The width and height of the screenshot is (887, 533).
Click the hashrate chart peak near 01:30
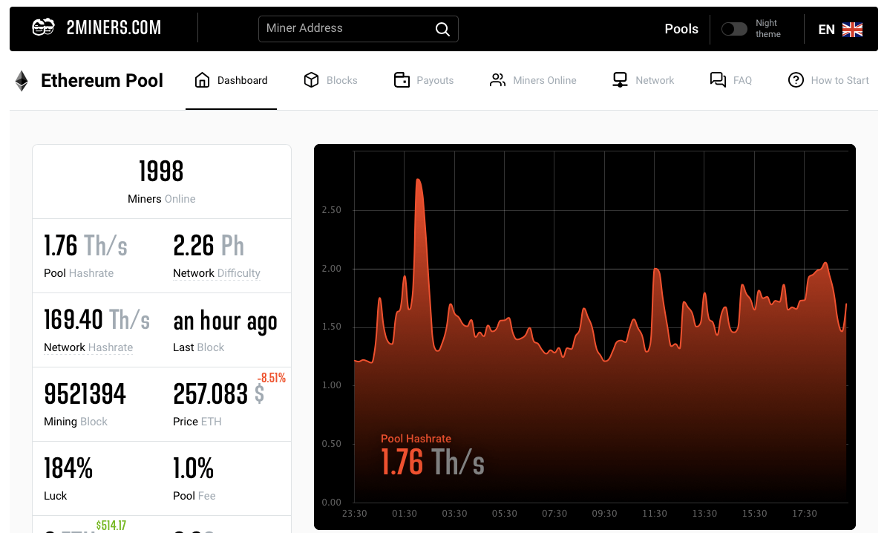point(419,180)
